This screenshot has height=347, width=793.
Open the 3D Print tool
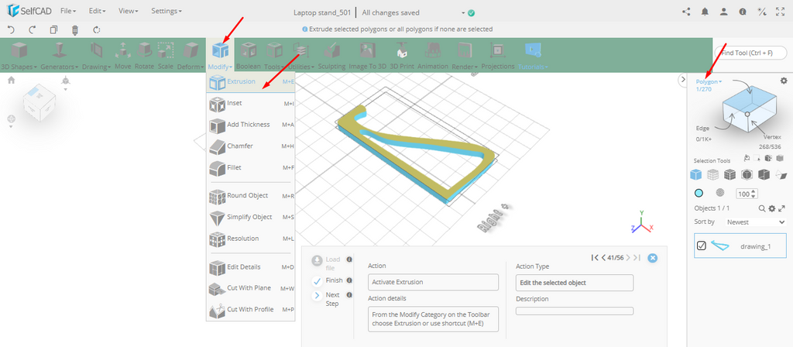click(x=401, y=54)
